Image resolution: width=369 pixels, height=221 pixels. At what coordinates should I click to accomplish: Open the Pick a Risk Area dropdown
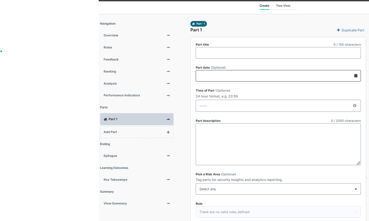click(x=278, y=189)
